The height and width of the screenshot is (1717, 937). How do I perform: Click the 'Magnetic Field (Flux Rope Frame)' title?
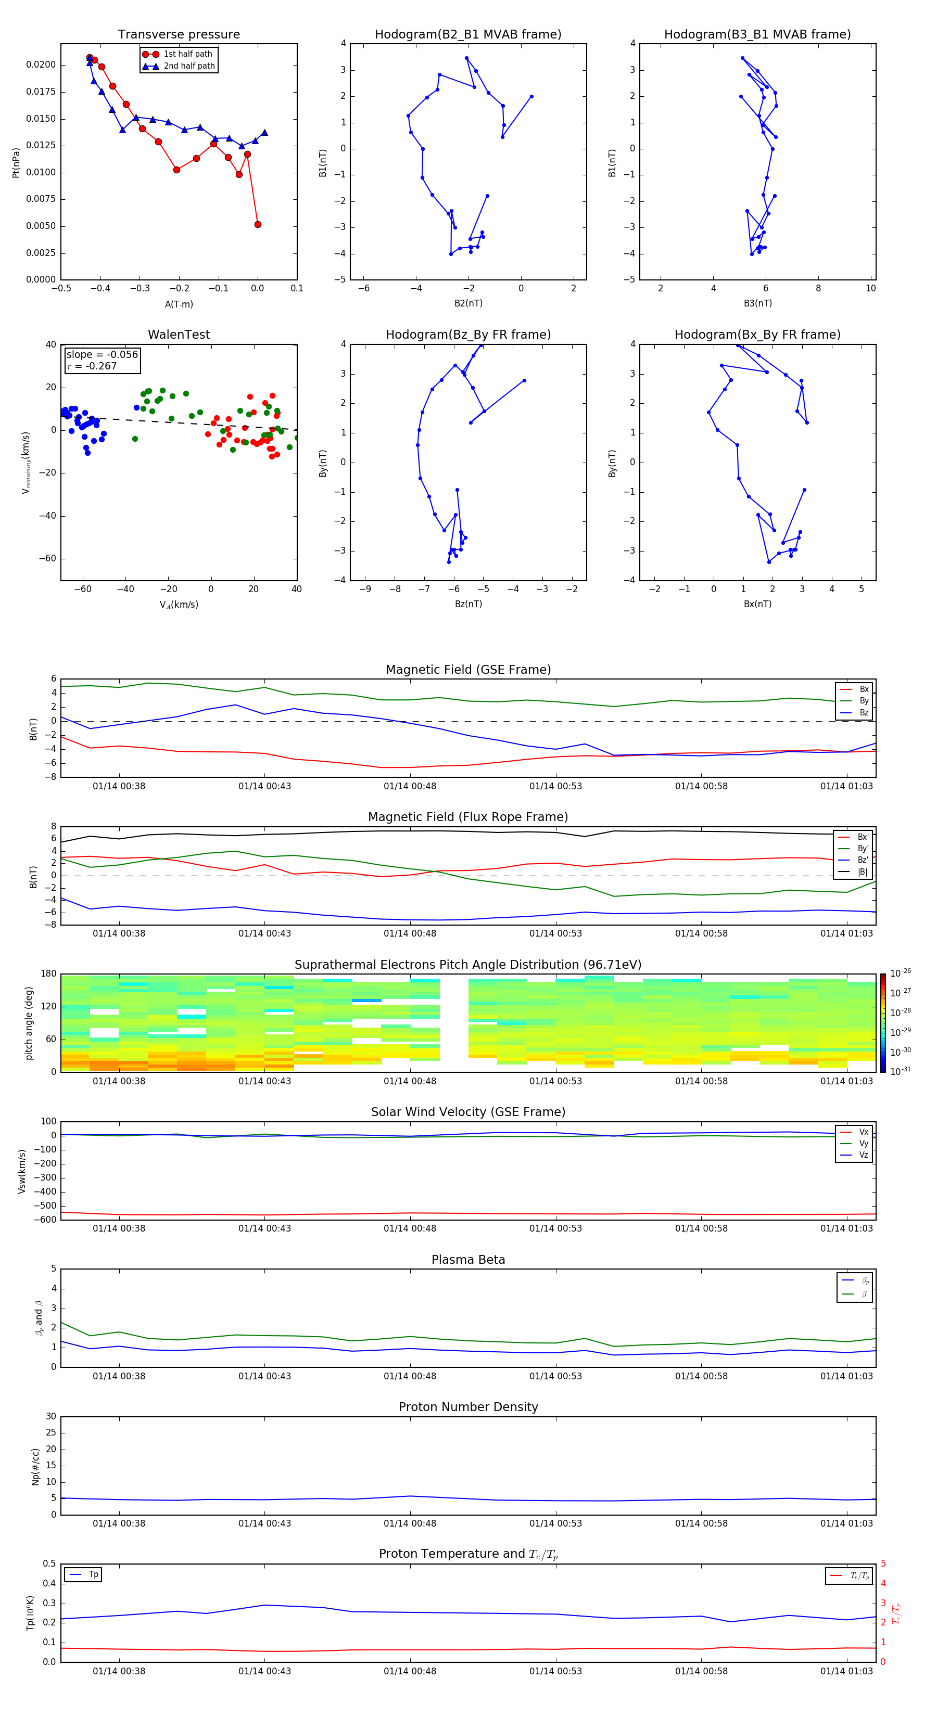(x=468, y=817)
